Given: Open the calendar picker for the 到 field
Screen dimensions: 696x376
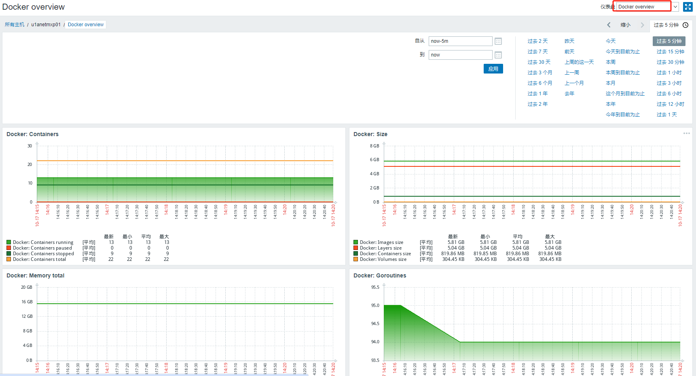Looking at the screenshot, I should tap(498, 55).
